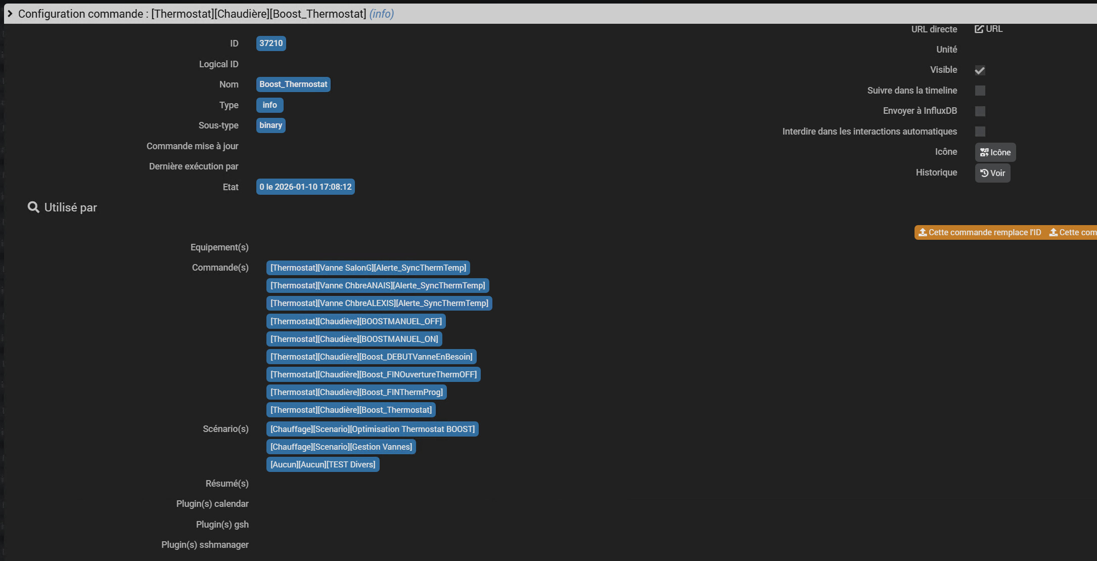The height and width of the screenshot is (561, 1097).
Task: Click the second partially visible 'Cette com' button
Action: [1073, 232]
